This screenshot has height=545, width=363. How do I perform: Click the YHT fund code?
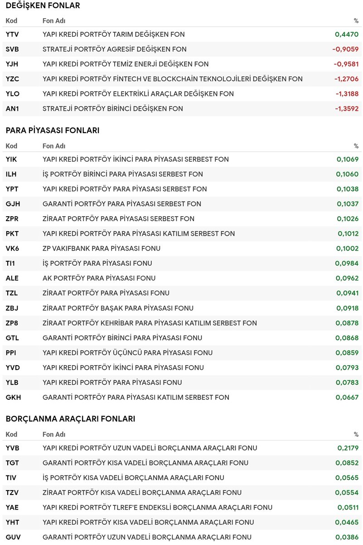(12, 522)
